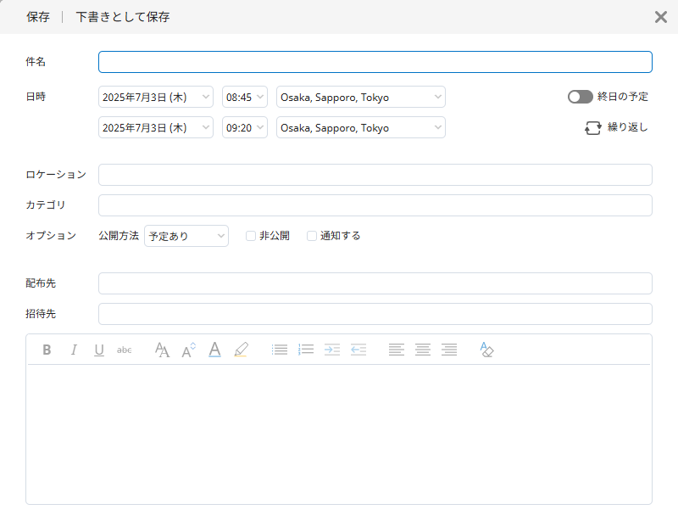Viewport: 678px width, 532px height.
Task: Open the start time zone dropdown
Action: pyautogui.click(x=361, y=97)
